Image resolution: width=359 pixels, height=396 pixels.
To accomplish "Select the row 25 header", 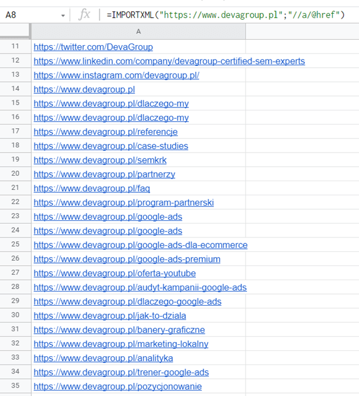I will [15, 245].
